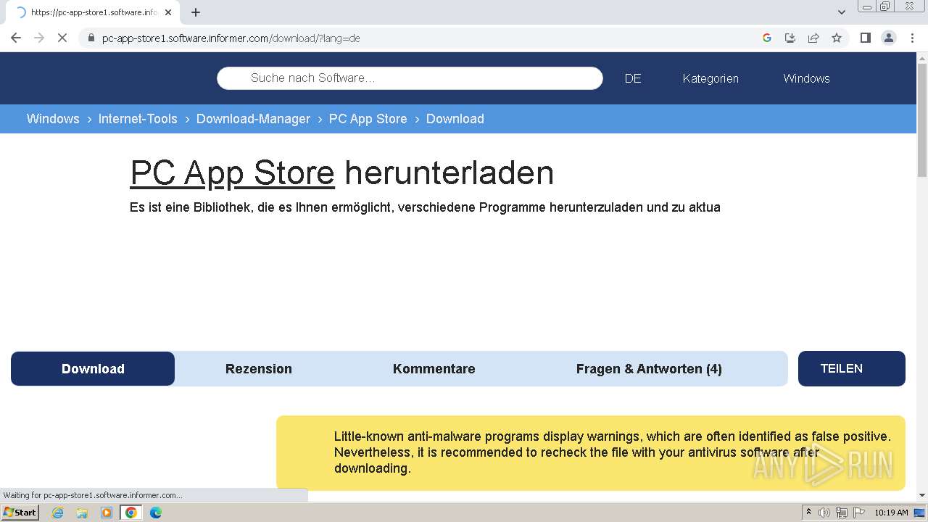Click the 'Es ist eine Bibliothek' description text

[425, 207]
